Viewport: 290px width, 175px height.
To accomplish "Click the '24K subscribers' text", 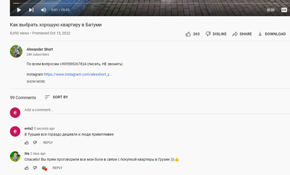I will click(x=38, y=54).
